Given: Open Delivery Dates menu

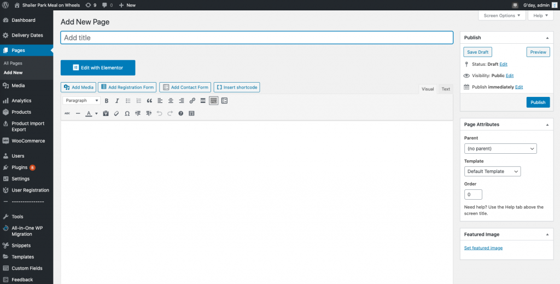Looking at the screenshot, I should click(x=26, y=36).
